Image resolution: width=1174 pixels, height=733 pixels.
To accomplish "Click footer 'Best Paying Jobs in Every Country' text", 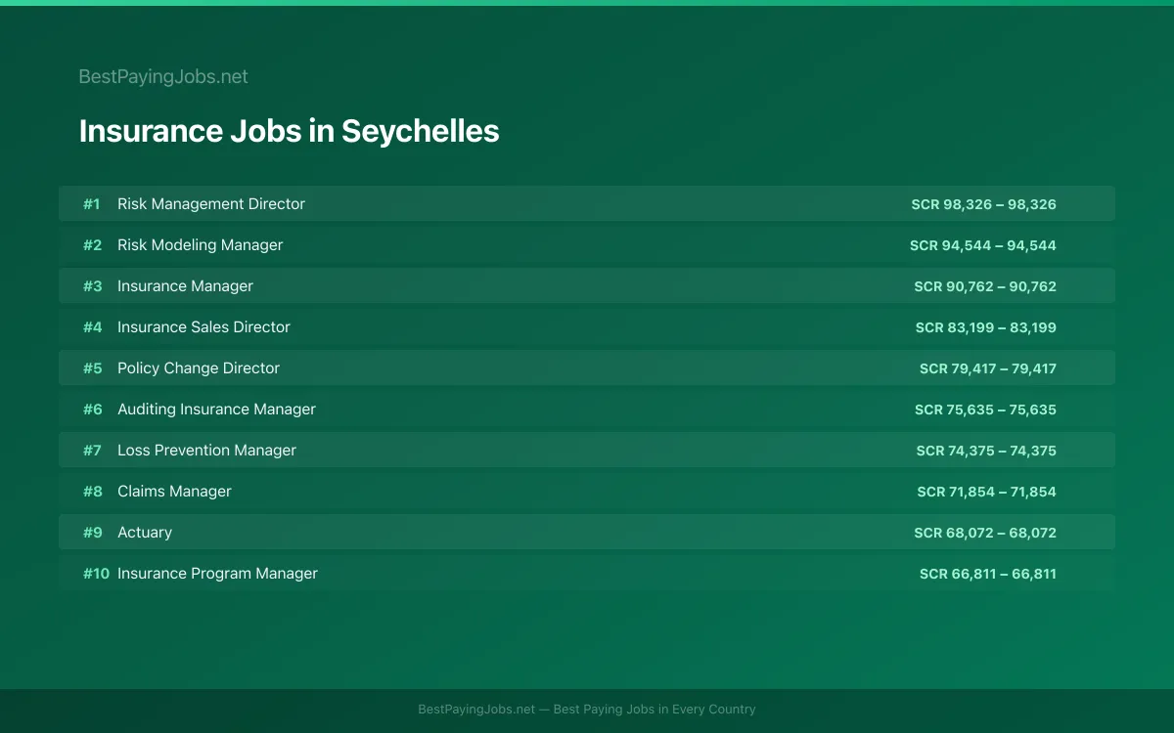I will point(655,710).
